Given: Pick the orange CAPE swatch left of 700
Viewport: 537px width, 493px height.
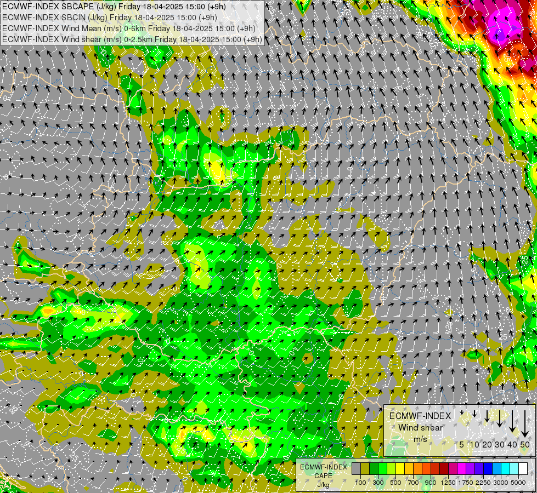Looking at the screenshot, I should pos(418,468).
